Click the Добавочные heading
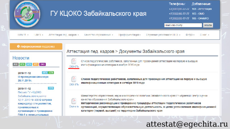 coord(201,4)
